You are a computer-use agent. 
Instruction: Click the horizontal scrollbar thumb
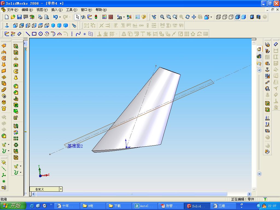(x=132, y=194)
